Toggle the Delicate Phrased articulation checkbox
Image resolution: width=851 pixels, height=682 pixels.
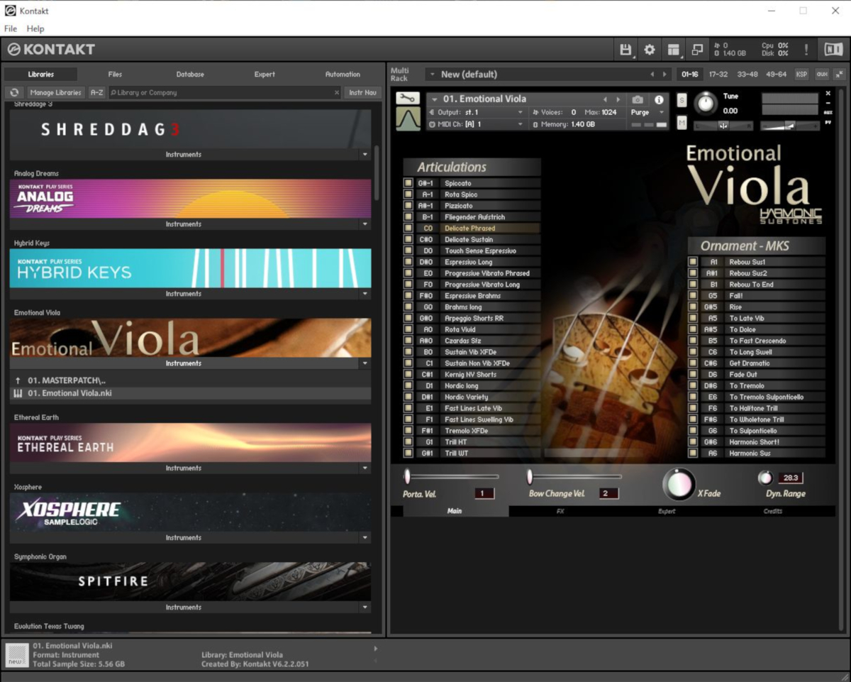point(408,229)
